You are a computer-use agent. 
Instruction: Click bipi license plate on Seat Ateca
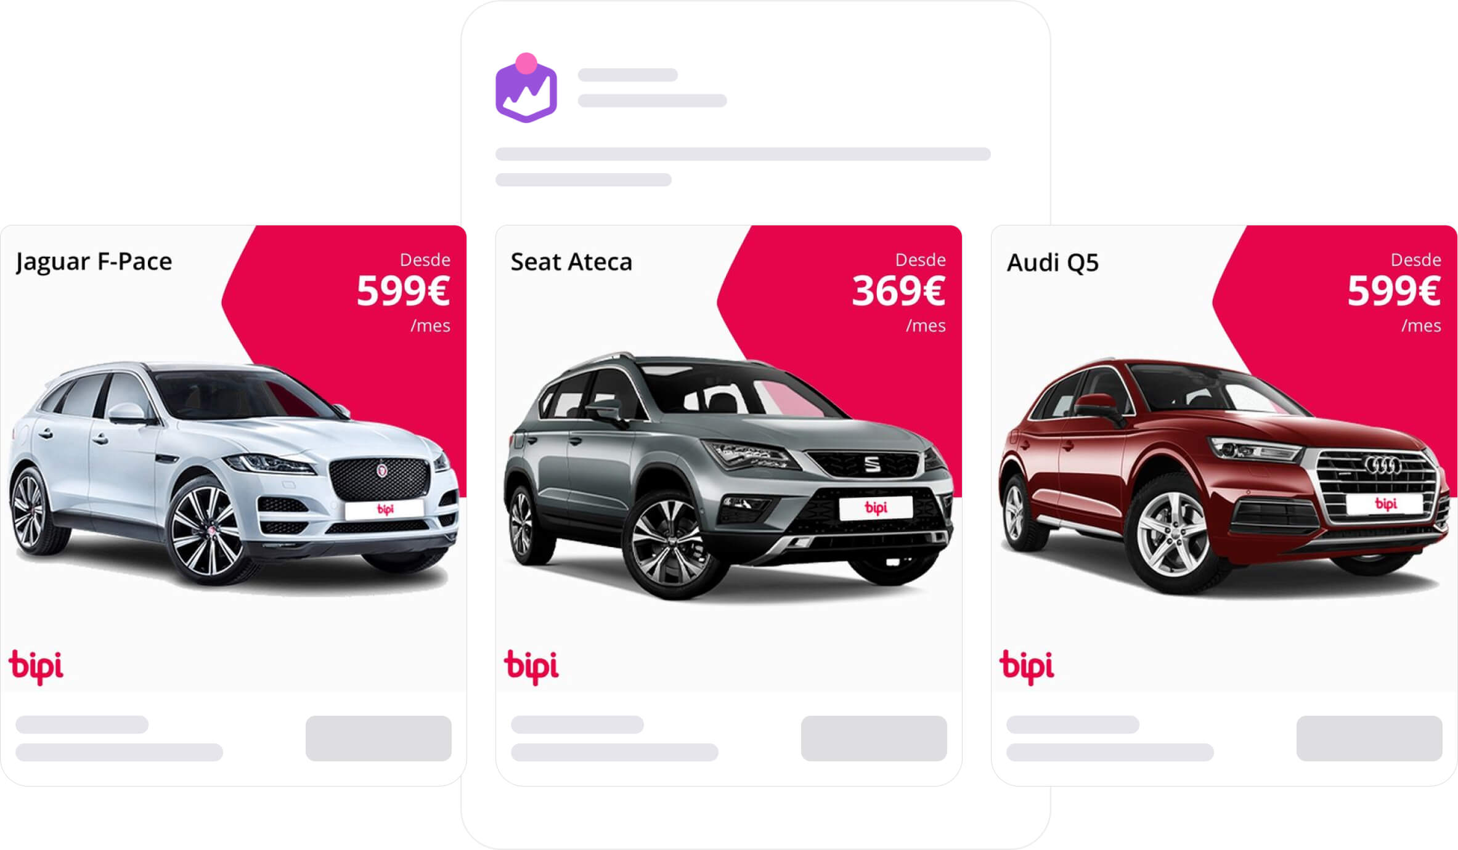coord(876,508)
